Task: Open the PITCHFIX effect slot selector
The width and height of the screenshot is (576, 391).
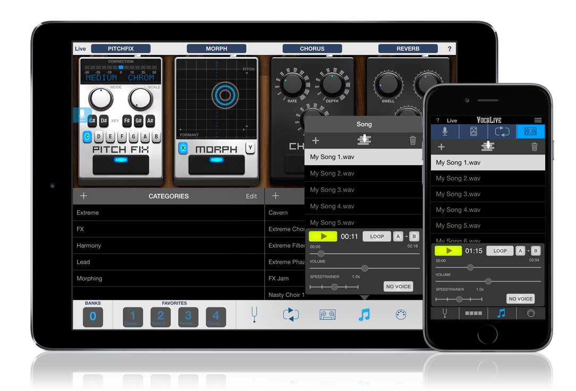Action: point(121,49)
